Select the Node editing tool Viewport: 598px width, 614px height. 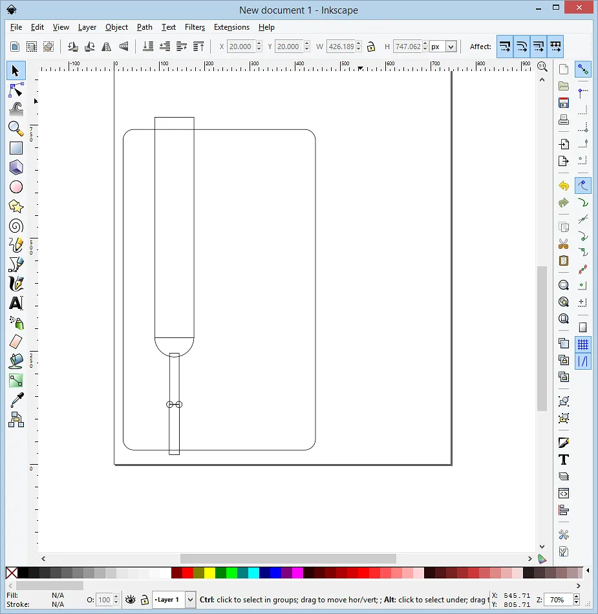tap(16, 89)
